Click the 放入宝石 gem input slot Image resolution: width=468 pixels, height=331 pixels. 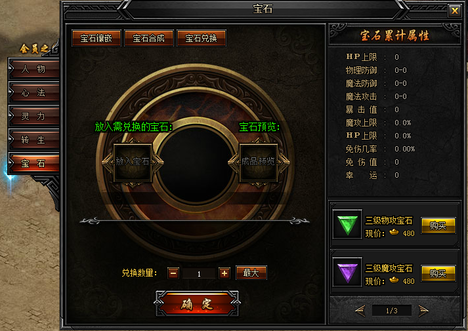pyautogui.click(x=133, y=162)
